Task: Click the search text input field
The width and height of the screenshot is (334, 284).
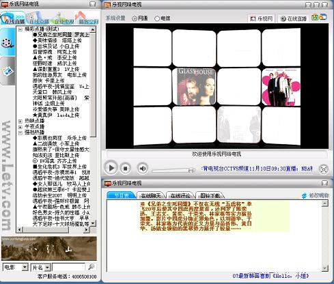Action: point(68,267)
